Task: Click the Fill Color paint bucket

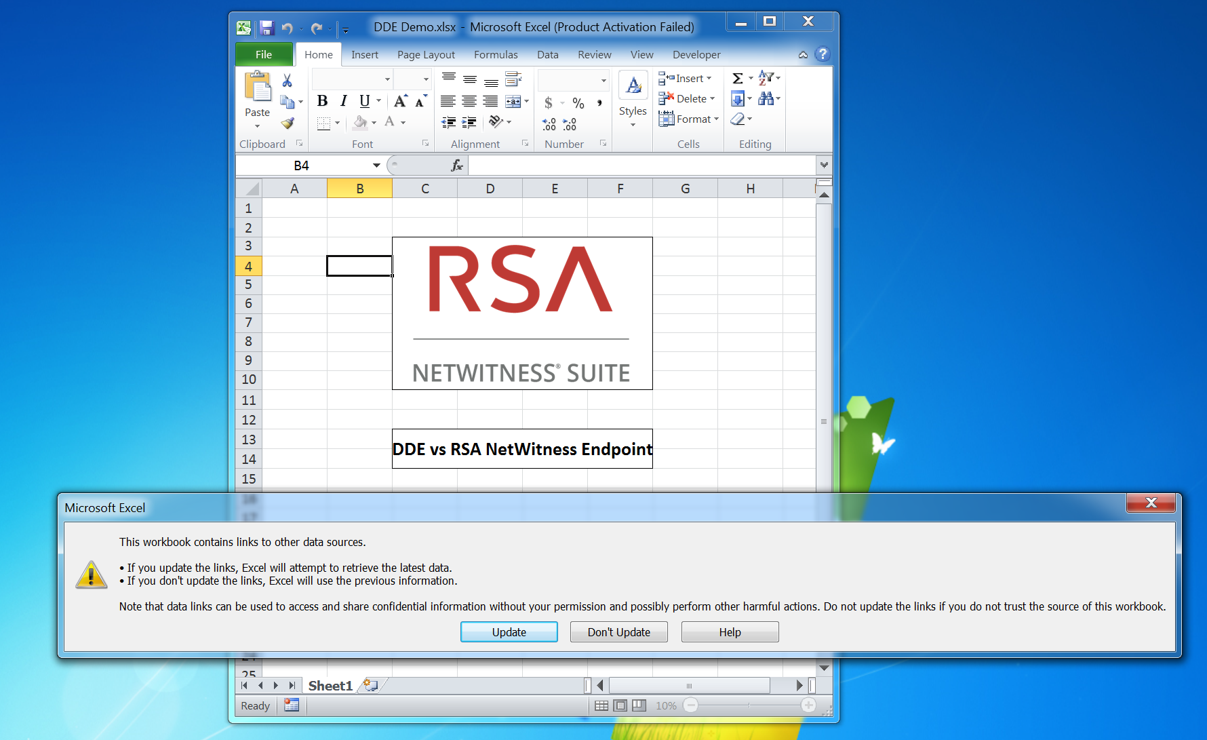Action: (360, 123)
